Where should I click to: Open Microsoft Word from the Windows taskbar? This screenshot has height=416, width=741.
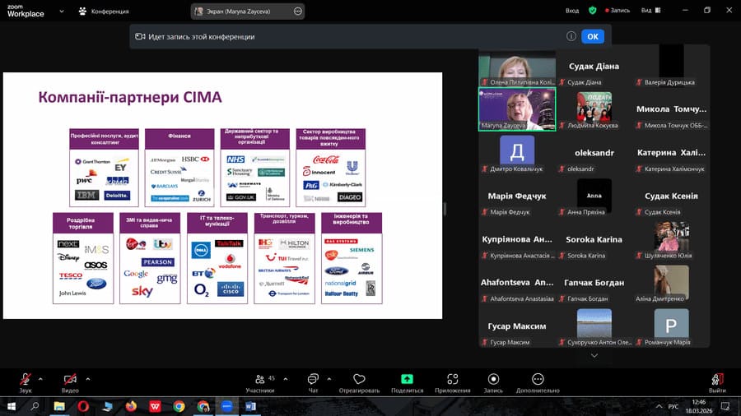click(x=250, y=406)
